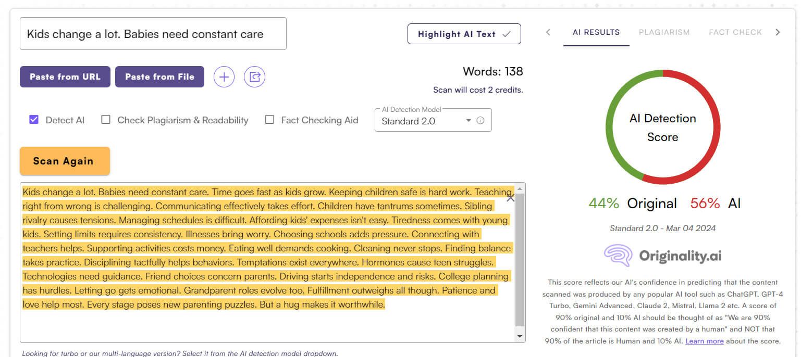Click the share/export circle icon
Image resolution: width=801 pixels, height=357 pixels.
(x=255, y=77)
